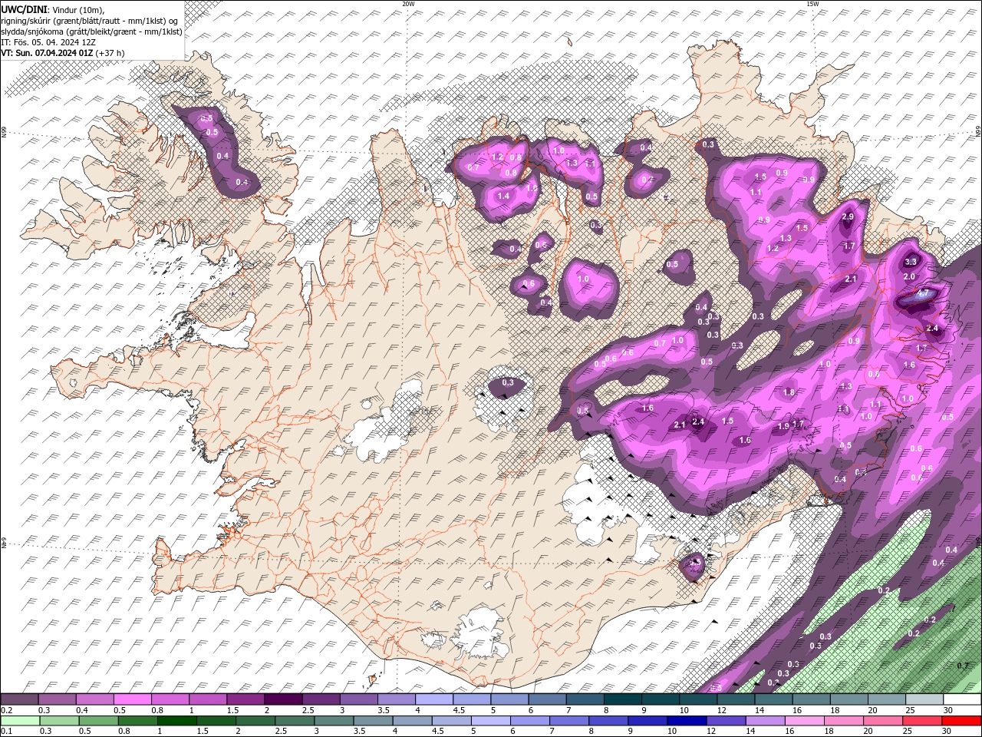This screenshot has width=982, height=737.
Task: Click the 1.8 snowfall value on the map
Action: click(x=789, y=392)
